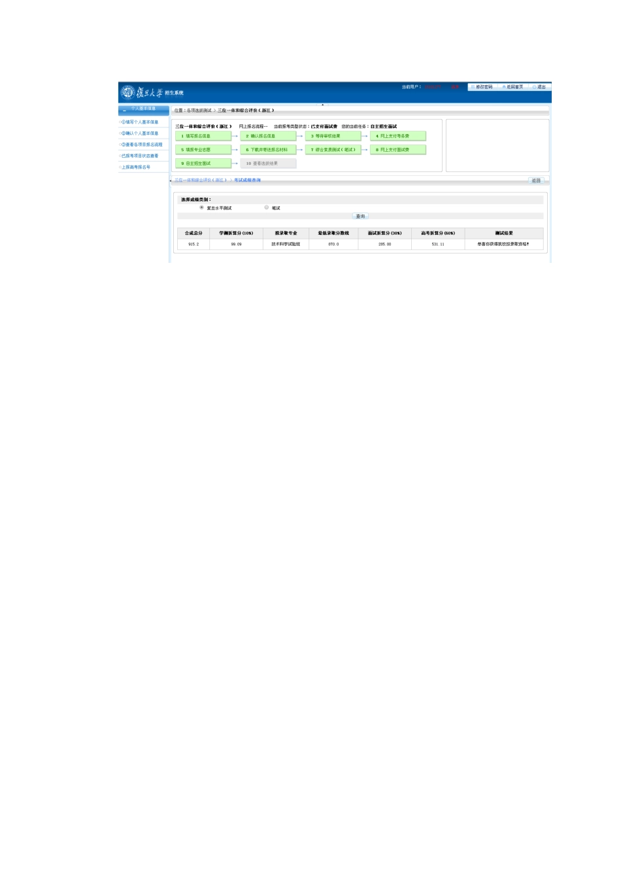Click the sidebar collapse arrow beside breadcrumb
The width and height of the screenshot is (621, 879).
click(x=171, y=181)
